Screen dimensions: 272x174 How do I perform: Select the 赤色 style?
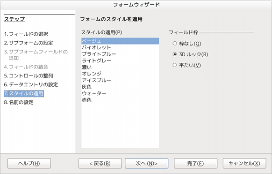point(120,100)
